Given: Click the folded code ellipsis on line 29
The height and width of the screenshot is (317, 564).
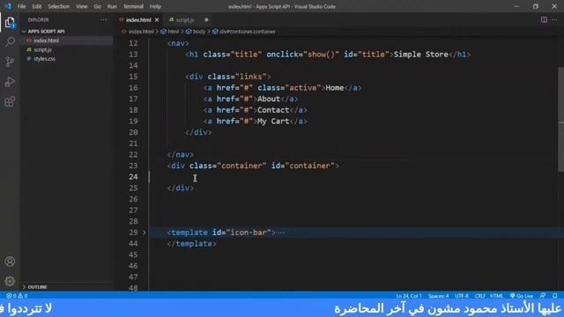Looking at the screenshot, I should (x=282, y=232).
